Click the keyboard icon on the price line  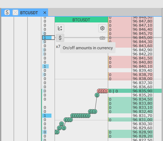point(102,38)
